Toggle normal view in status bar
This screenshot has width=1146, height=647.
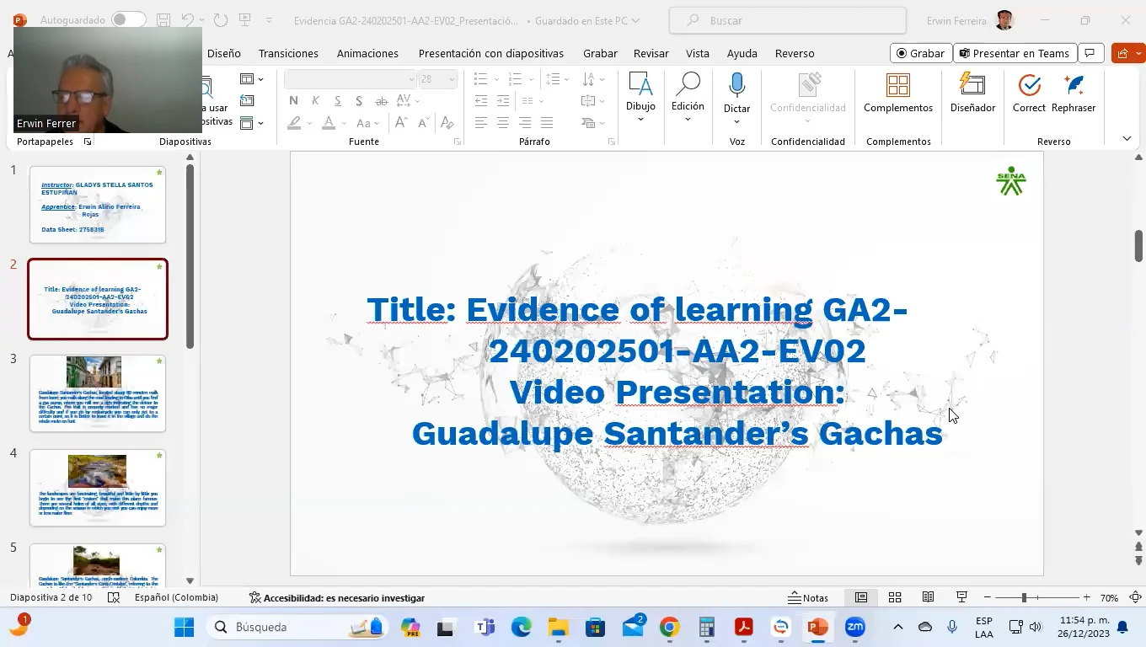click(x=861, y=597)
